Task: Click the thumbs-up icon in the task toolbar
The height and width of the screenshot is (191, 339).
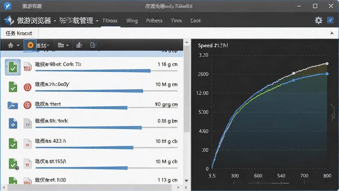Action: point(79,45)
